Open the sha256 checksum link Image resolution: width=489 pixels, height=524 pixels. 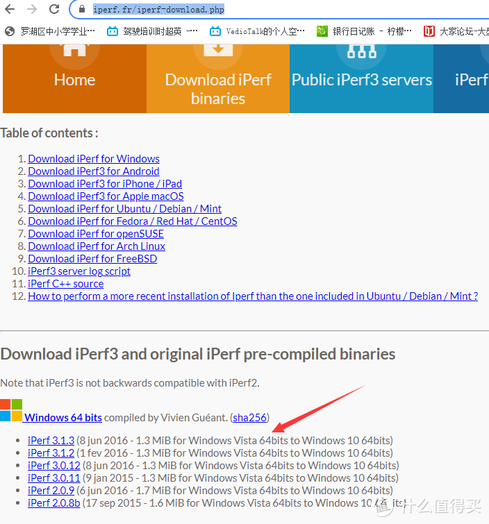point(249,418)
